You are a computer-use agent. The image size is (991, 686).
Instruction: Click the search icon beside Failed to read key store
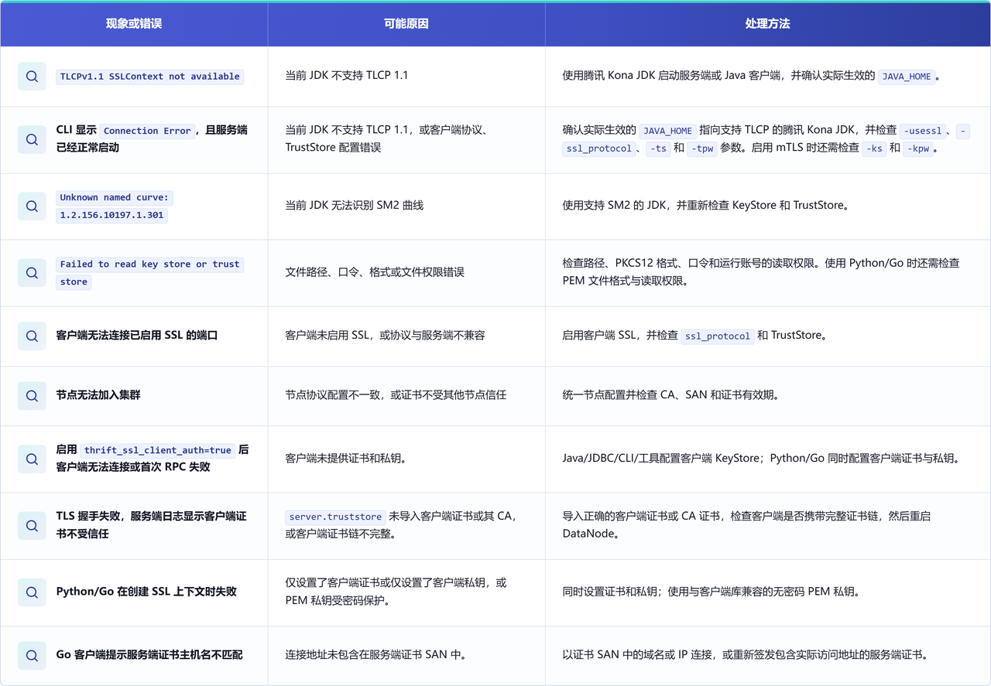click(x=32, y=273)
